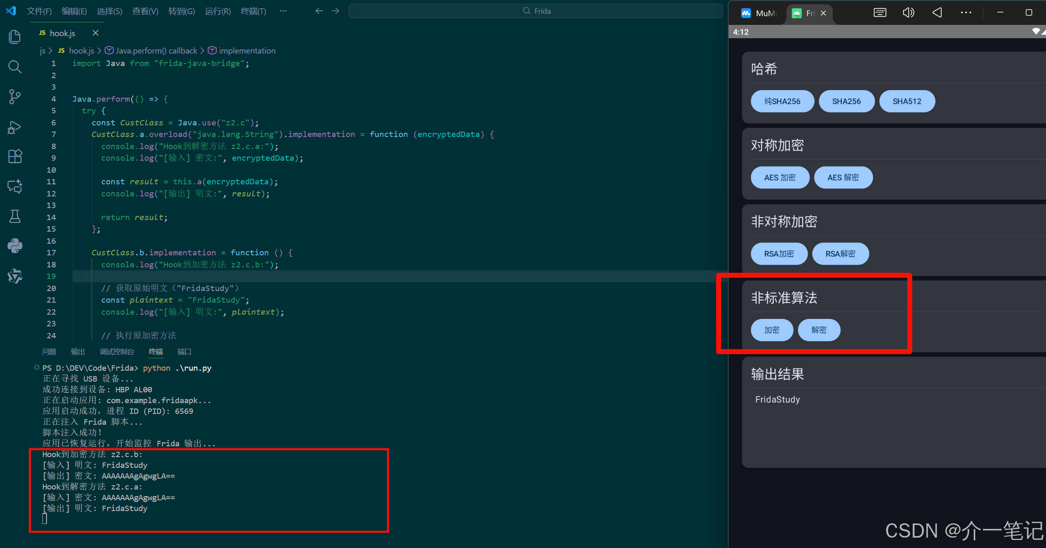Open the Python sidebar icon

15,246
